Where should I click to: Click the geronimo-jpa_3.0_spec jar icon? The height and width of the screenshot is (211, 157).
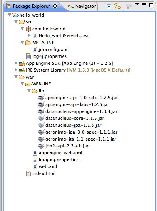coord(41,132)
